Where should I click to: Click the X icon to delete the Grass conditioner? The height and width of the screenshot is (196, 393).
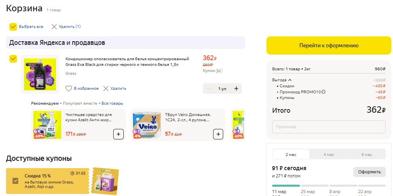coord(106,89)
